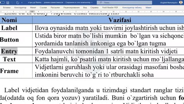Click the Save disk icon
Viewport: 184px width, 104px height.
(x=8, y=3)
